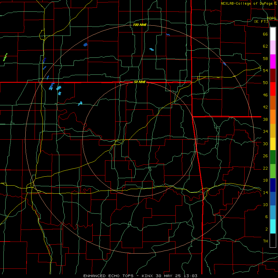Click the "30 MAY 25" date text
The width and height of the screenshot is (278, 278).
point(169,276)
